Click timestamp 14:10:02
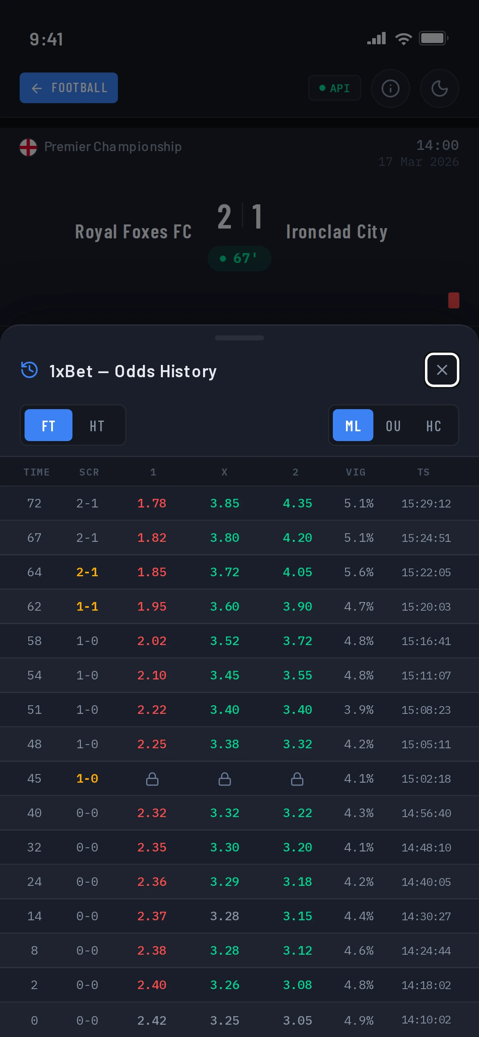 [x=426, y=1020]
